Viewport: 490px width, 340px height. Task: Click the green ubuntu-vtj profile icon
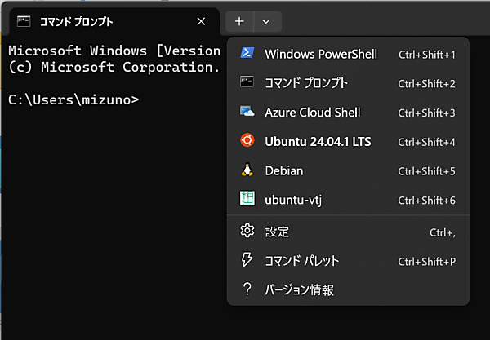tap(247, 199)
